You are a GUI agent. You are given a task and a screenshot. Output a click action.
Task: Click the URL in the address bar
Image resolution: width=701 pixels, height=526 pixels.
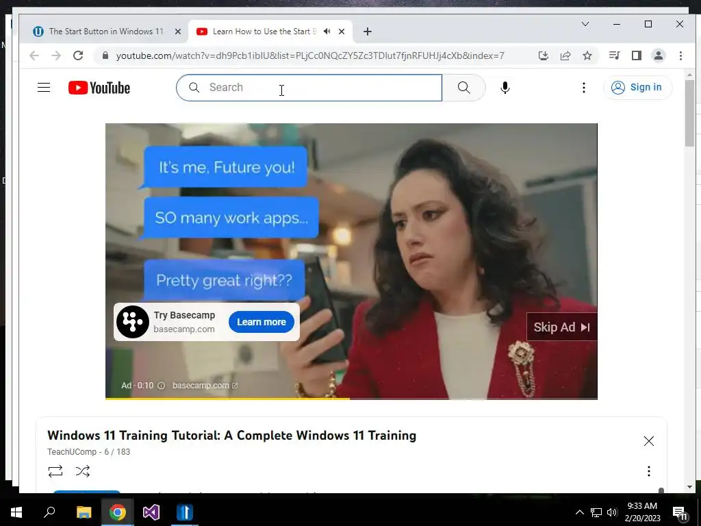tap(310, 55)
